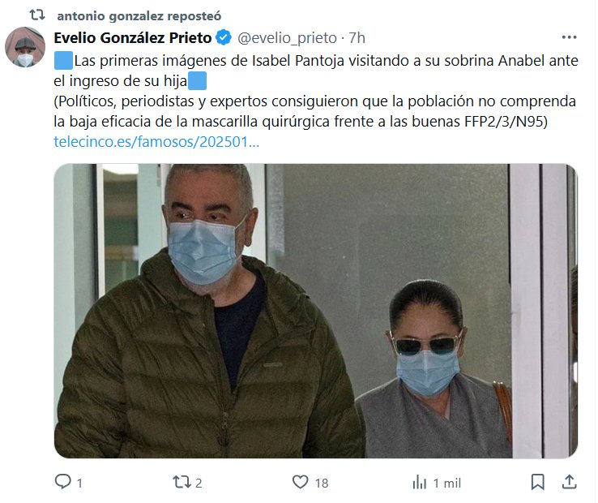Click the '1 mil' views count
This screenshot has width=598, height=503.
tap(447, 484)
